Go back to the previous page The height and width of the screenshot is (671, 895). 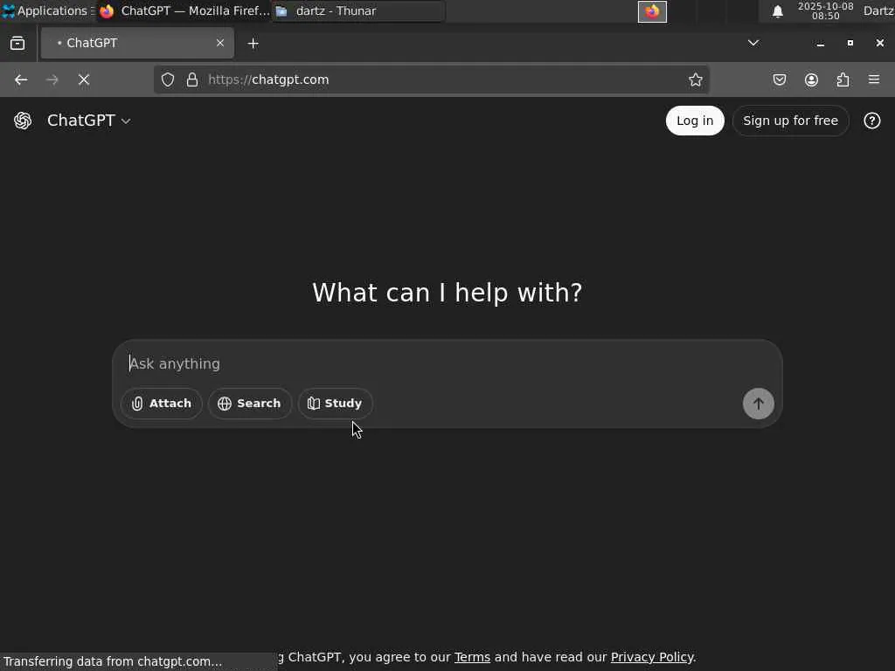coord(21,80)
